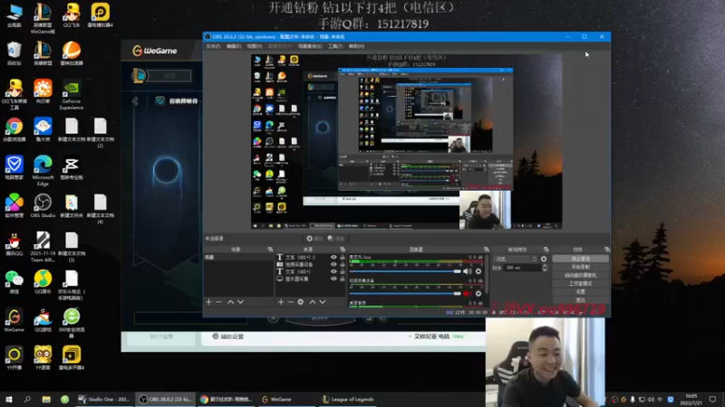Remove the selected scene with the minus button
The height and width of the screenshot is (407, 725).
click(x=218, y=302)
